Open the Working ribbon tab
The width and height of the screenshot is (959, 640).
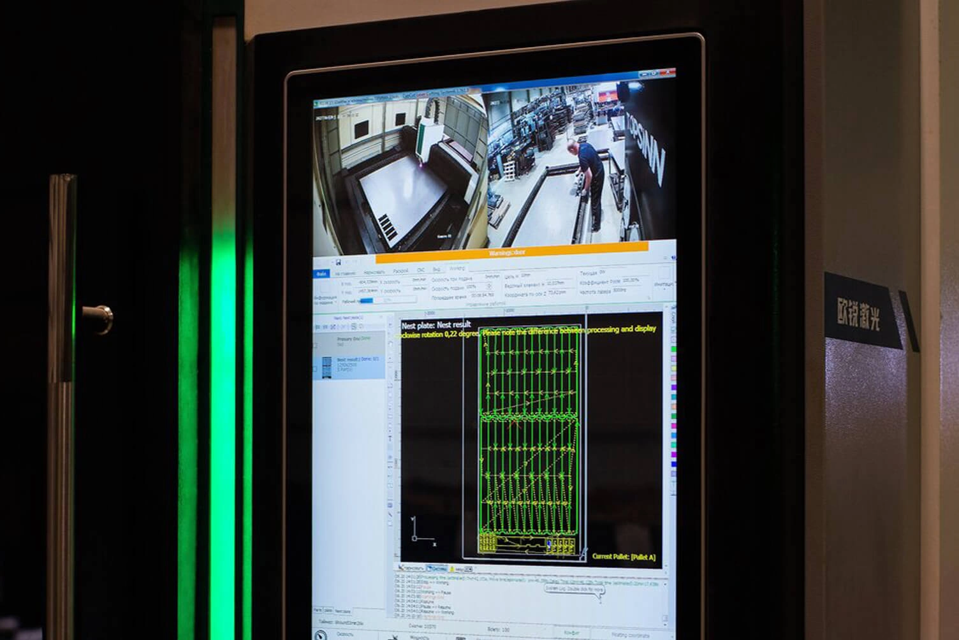point(457,268)
